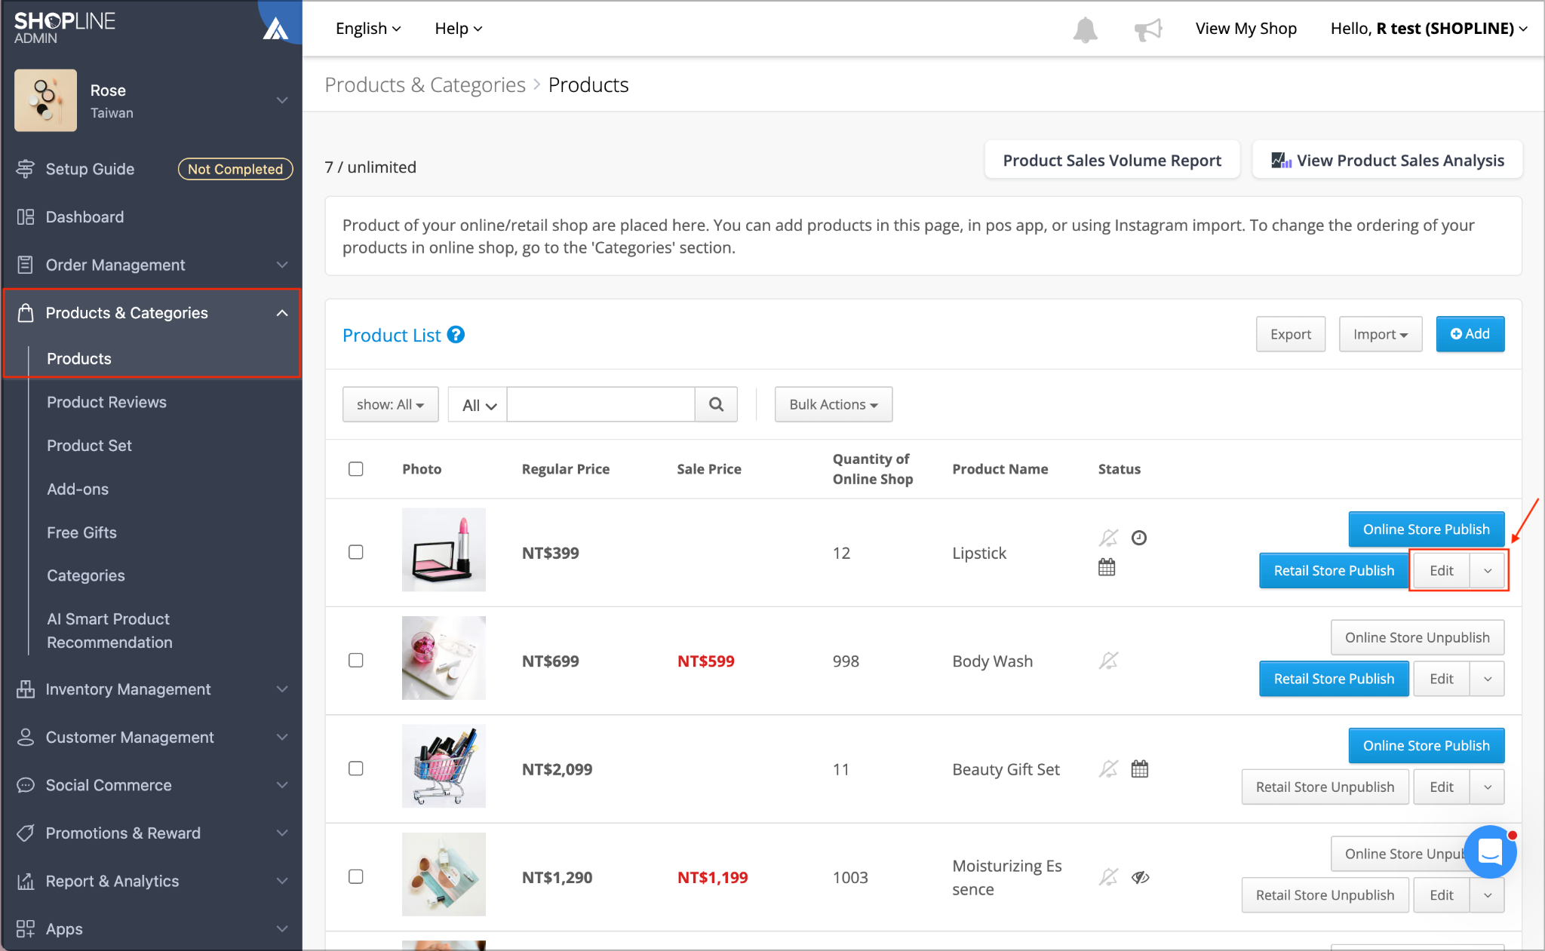Screen dimensions: 1545x951
Task: Open the All search-field type dropdown
Action: (x=478, y=404)
